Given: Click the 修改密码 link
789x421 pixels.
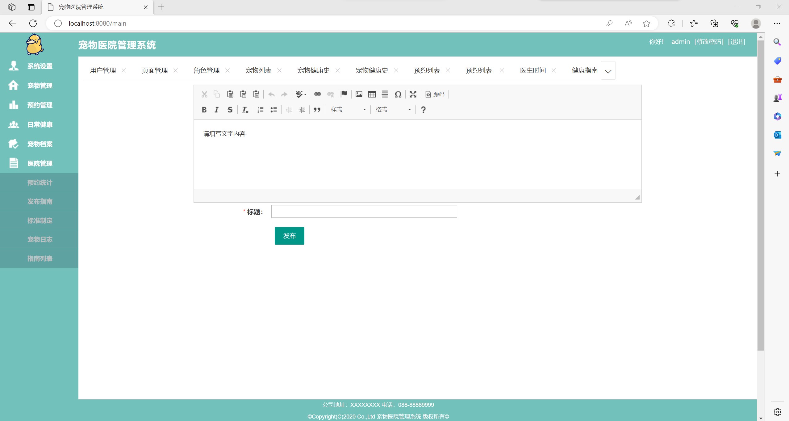Looking at the screenshot, I should coord(709,42).
